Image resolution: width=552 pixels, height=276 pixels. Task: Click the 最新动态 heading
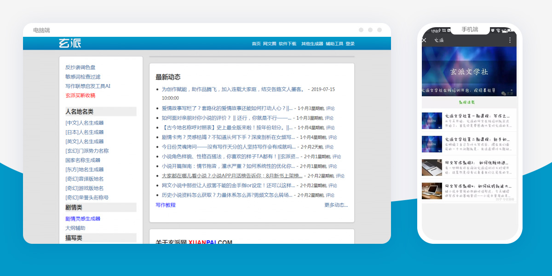168,77
